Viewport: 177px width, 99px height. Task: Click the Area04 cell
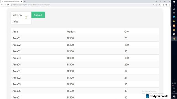point(17,65)
